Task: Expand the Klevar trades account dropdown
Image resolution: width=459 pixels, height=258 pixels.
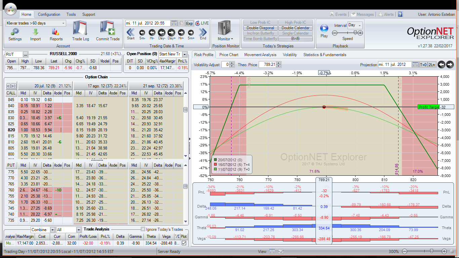Action: click(x=63, y=23)
